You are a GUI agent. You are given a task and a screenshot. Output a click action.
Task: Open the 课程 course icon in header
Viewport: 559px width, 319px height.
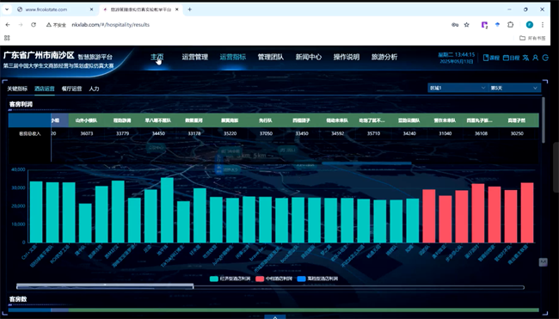(491, 58)
